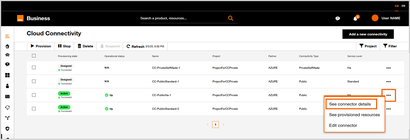Click Delete in the toolbar
The height and width of the screenshot is (140, 410).
[x=85, y=46]
